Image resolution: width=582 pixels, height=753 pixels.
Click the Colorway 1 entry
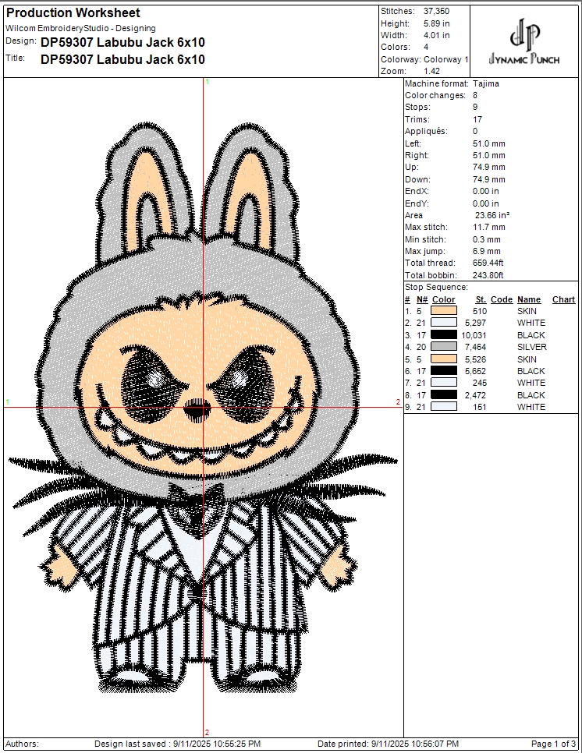(x=445, y=59)
